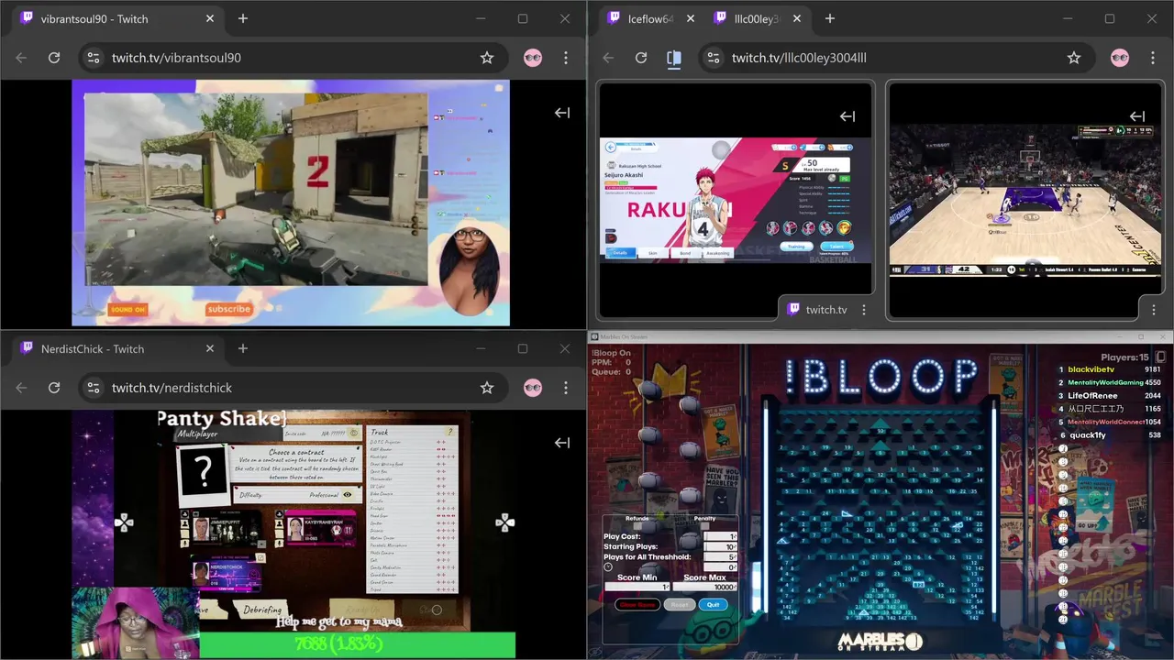Open new tab in vibrantsoul90 window
Screen dimensions: 1174x660
(243, 18)
